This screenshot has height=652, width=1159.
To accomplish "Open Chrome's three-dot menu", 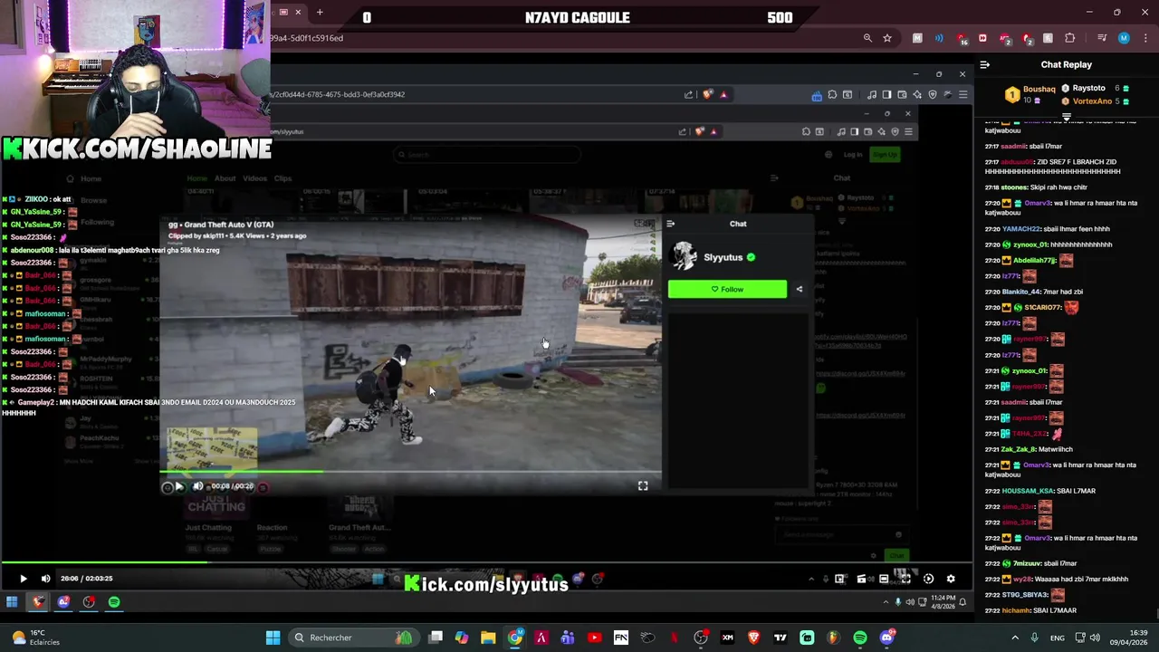I will [x=1144, y=38].
